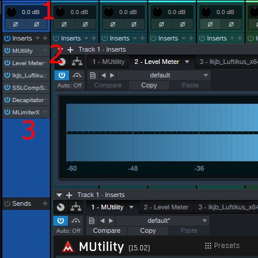Screen dimensions: 258x258
Task: Collapse the MUtility window's Track 1 Inserts header
Action: tap(59, 195)
